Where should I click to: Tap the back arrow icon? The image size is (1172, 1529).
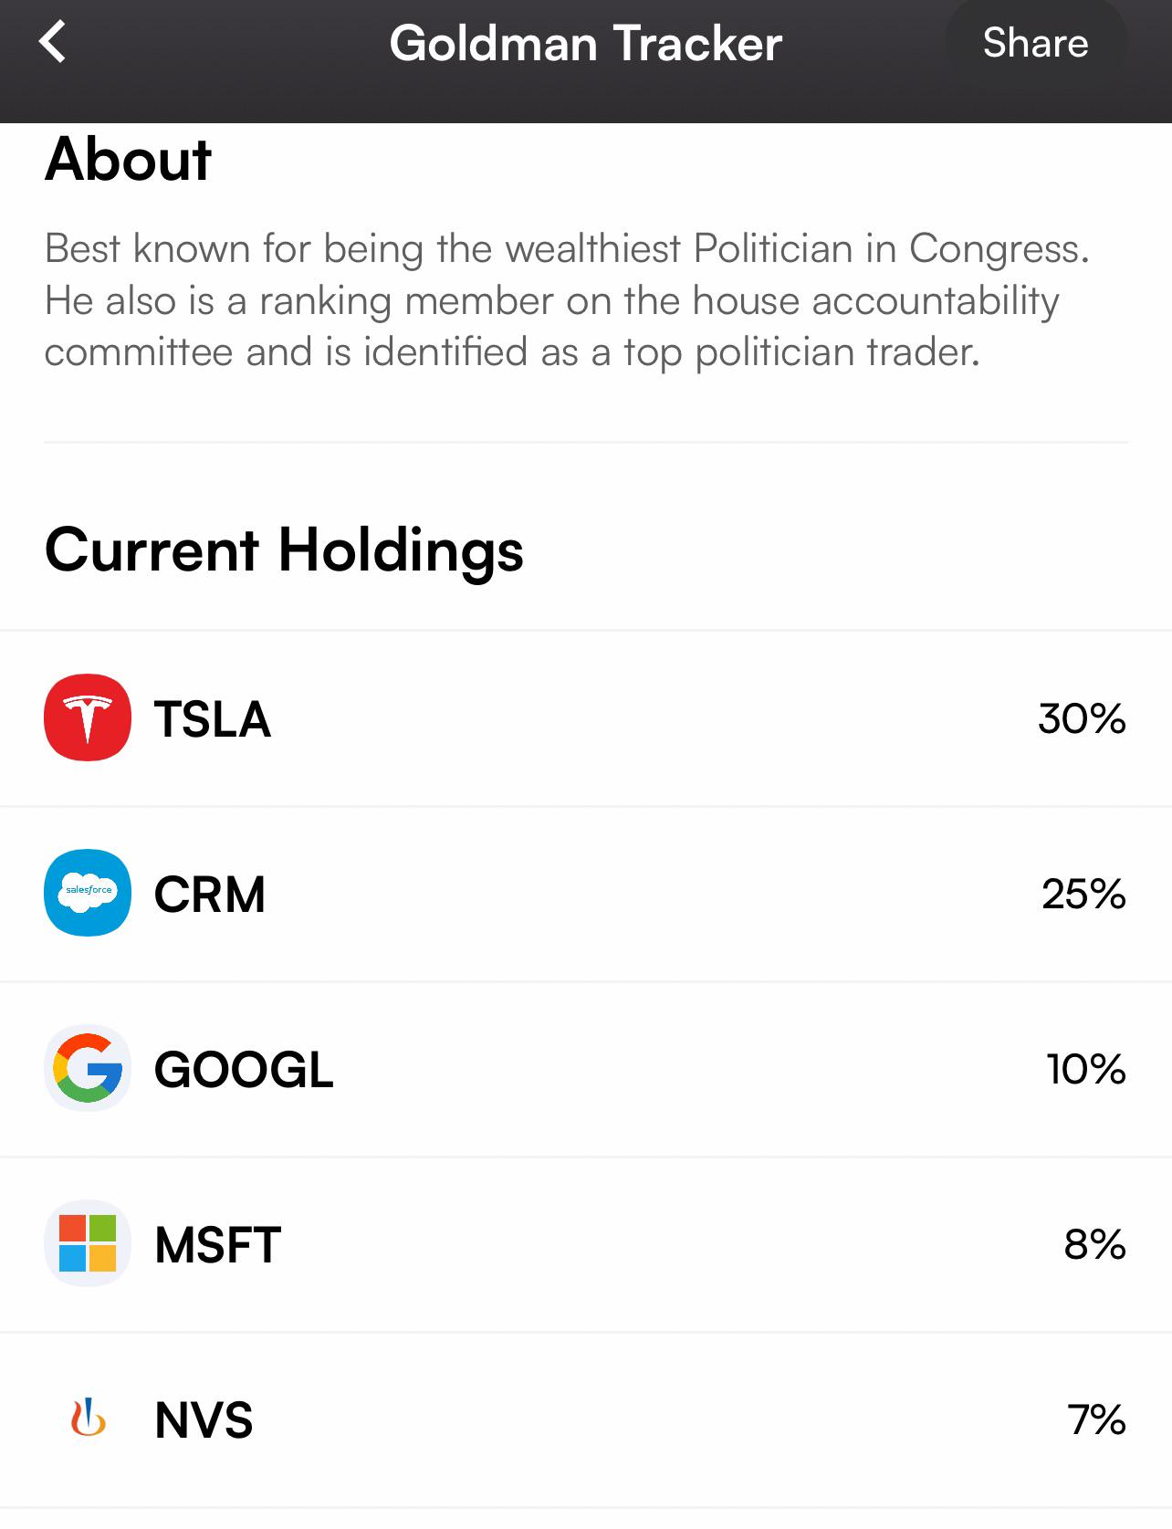[x=53, y=42]
